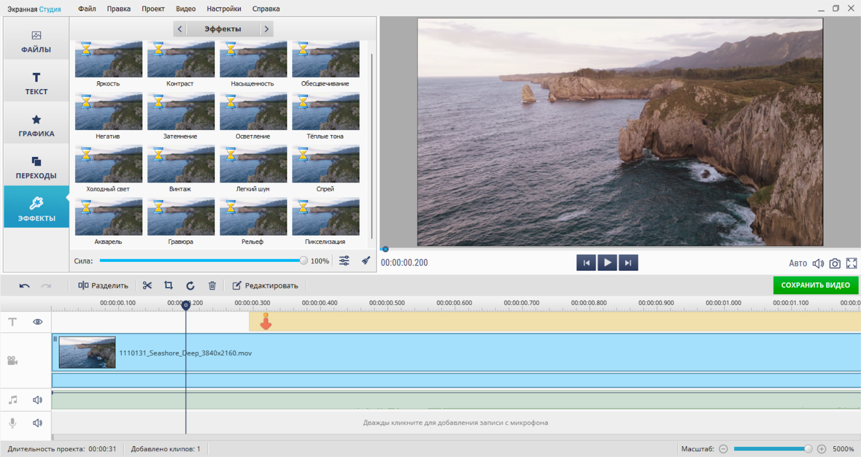The image size is (861, 457).
Task: Open the Файл menu
Action: (x=87, y=9)
